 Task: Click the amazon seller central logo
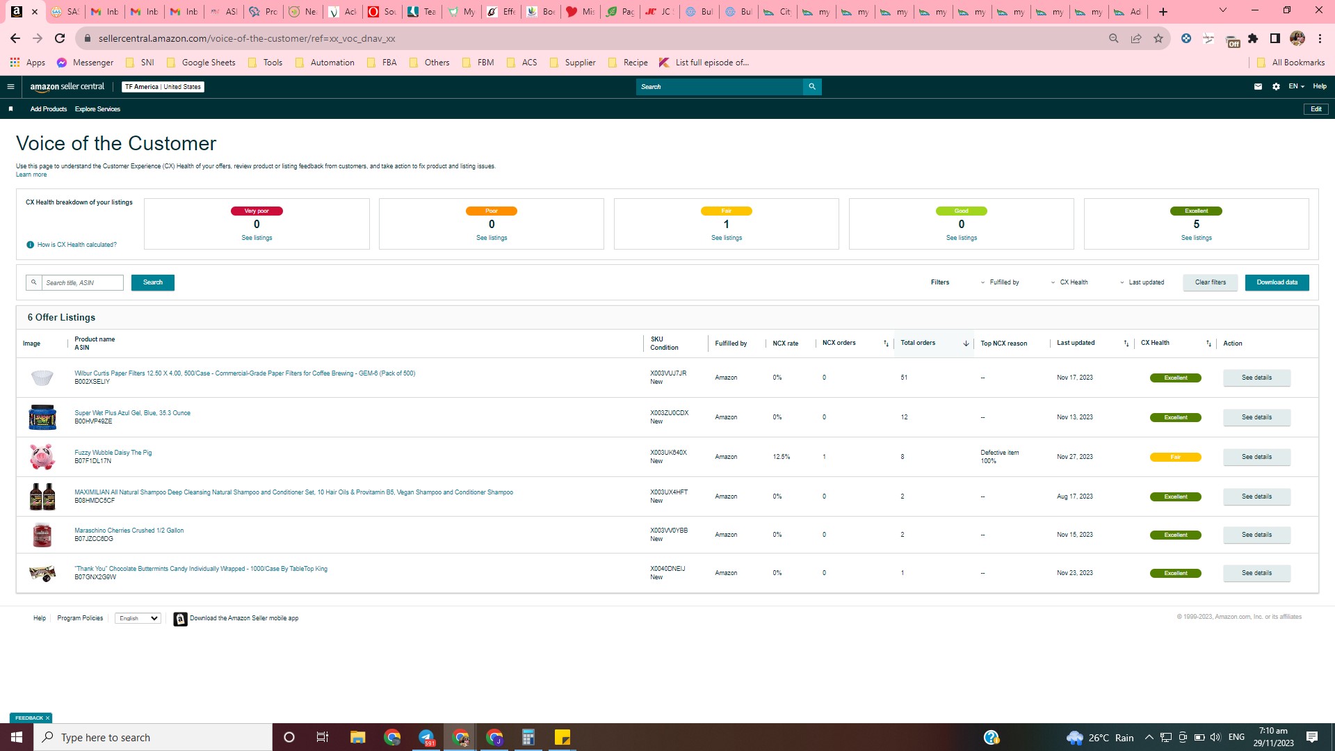point(67,87)
